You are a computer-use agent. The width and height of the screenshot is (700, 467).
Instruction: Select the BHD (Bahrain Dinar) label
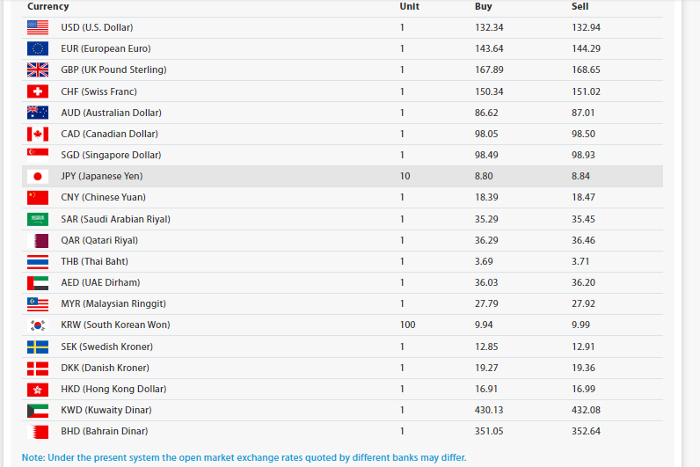pyautogui.click(x=104, y=431)
